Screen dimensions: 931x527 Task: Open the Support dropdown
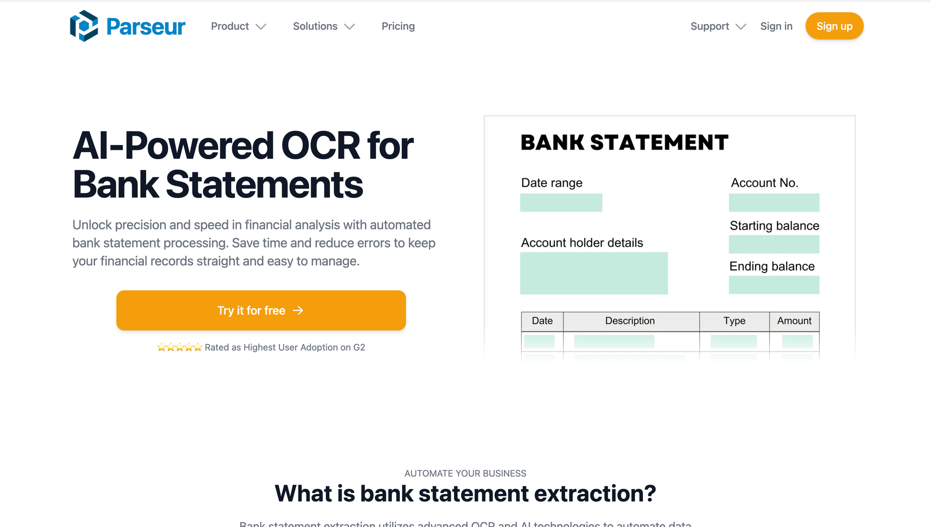point(709,26)
